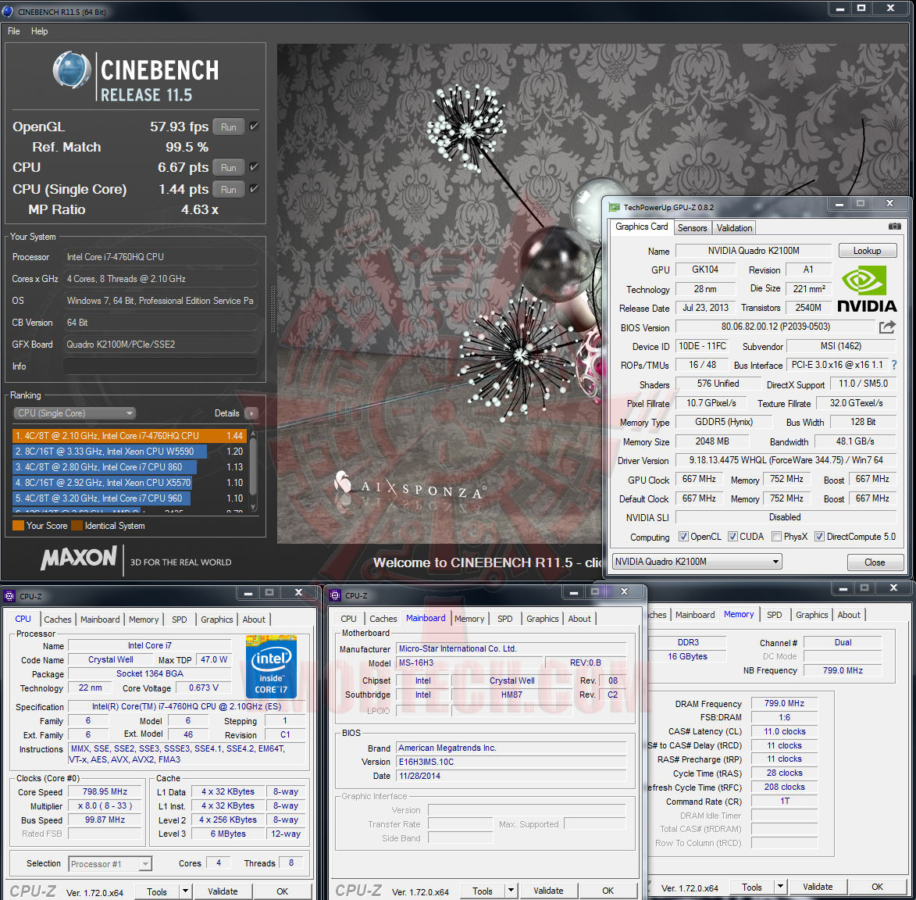Click the Processor field Intel Core i7-4760HQ CPU

pos(160,257)
